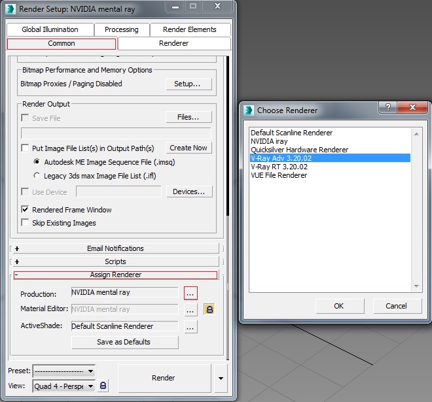
Task: Click the Devices... button
Action: click(x=189, y=192)
